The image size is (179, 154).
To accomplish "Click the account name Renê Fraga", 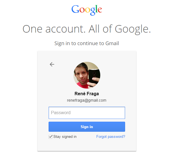I will click(x=87, y=94).
